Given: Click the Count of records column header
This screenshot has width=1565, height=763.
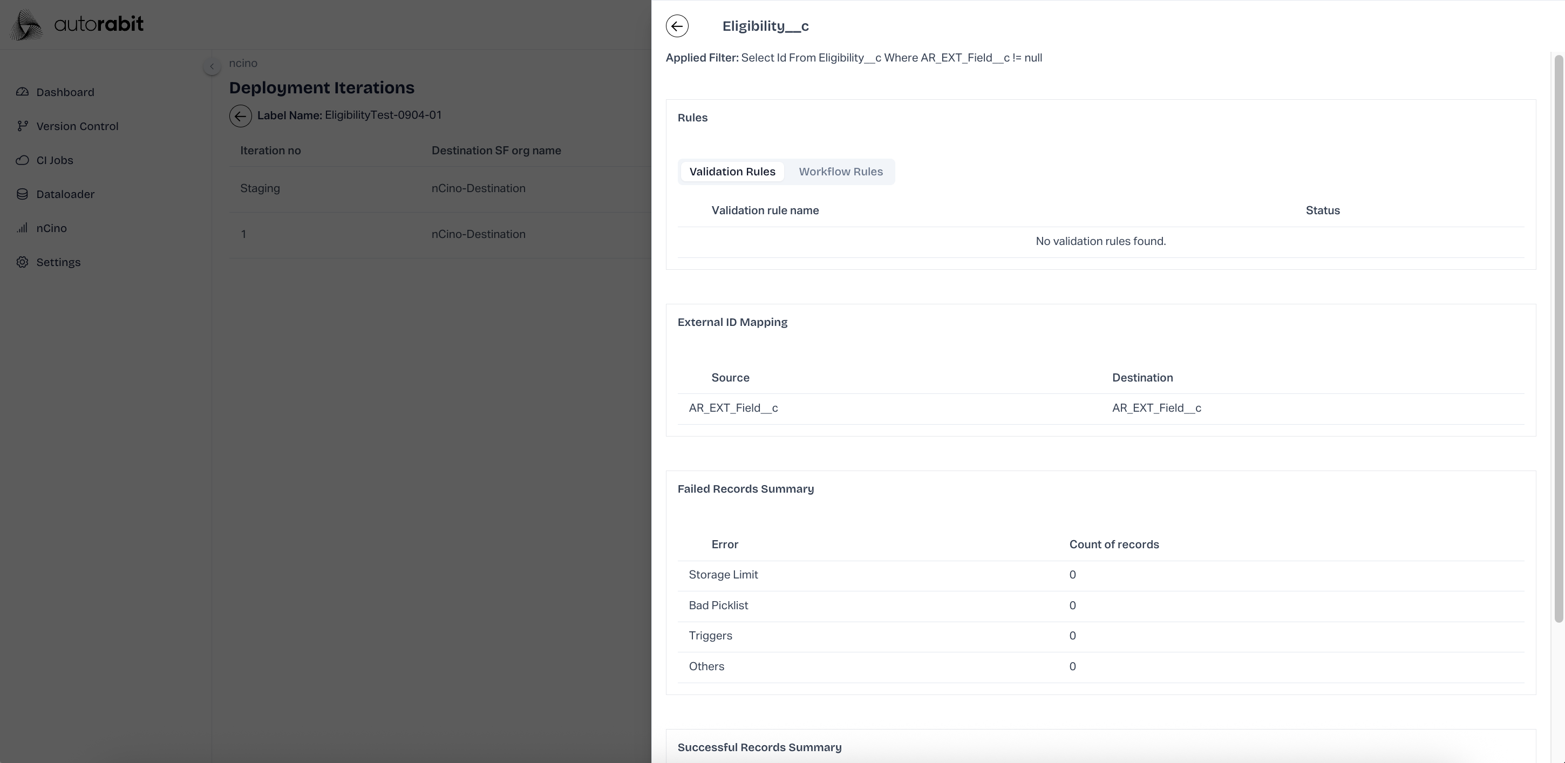Looking at the screenshot, I should click(x=1114, y=544).
